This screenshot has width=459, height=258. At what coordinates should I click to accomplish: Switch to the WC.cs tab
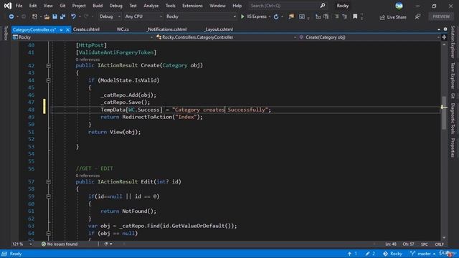click(123, 29)
